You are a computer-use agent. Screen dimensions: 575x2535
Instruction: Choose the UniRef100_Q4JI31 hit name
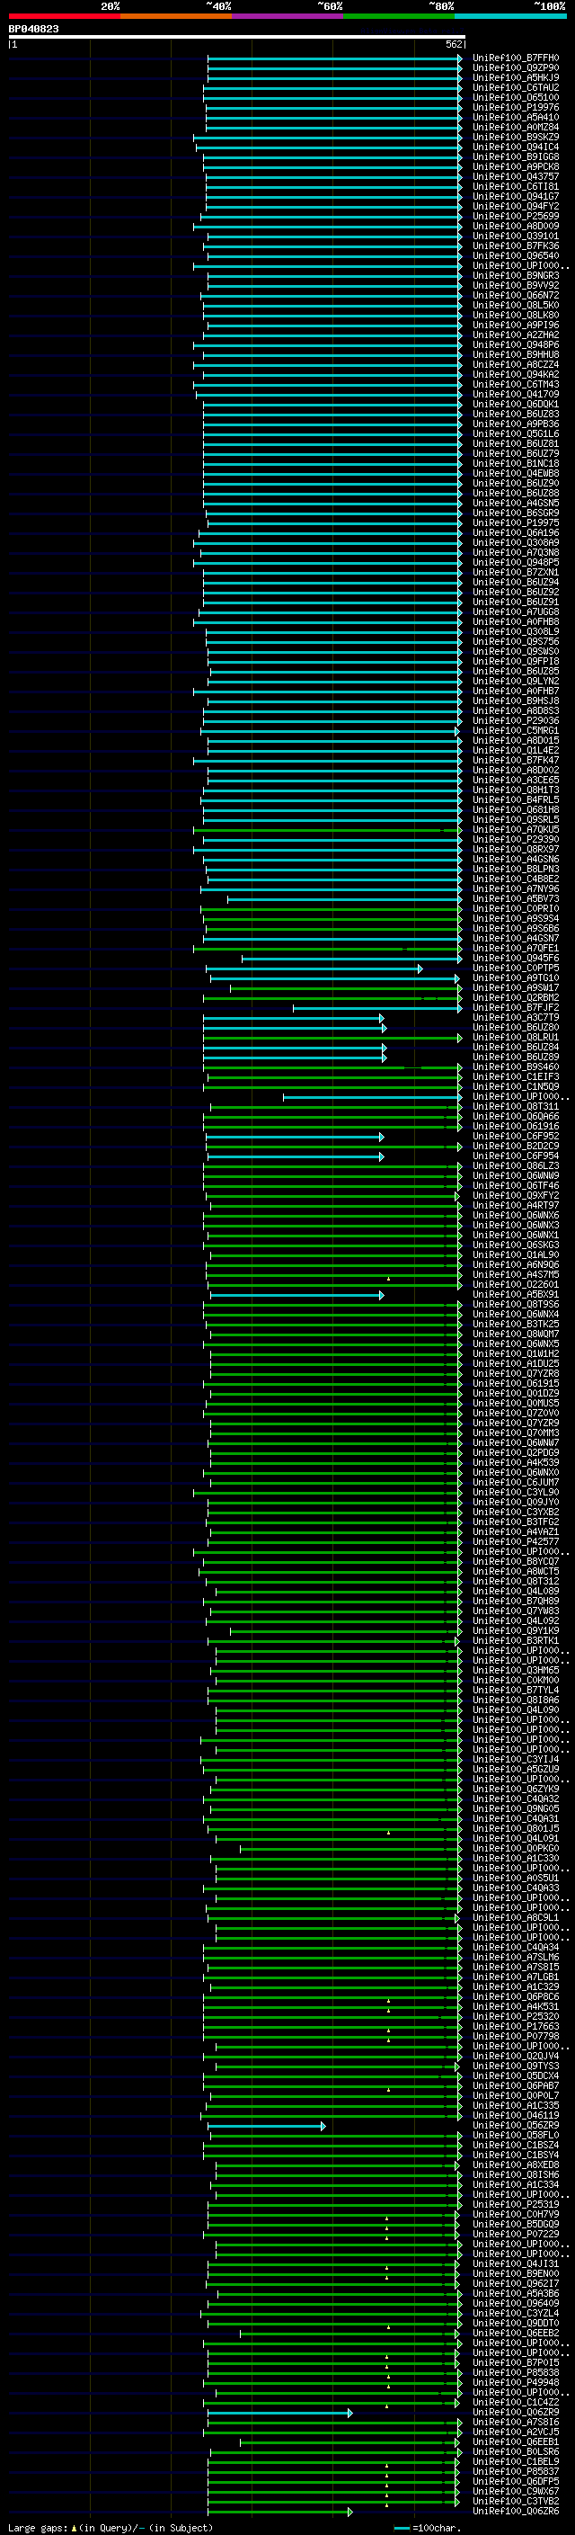click(x=516, y=2264)
